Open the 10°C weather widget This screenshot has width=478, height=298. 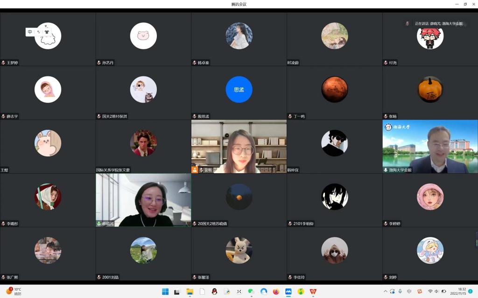point(14,291)
